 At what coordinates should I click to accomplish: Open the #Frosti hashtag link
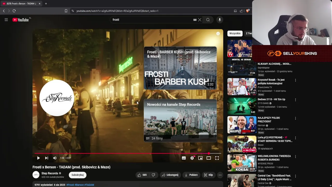tap(70, 185)
